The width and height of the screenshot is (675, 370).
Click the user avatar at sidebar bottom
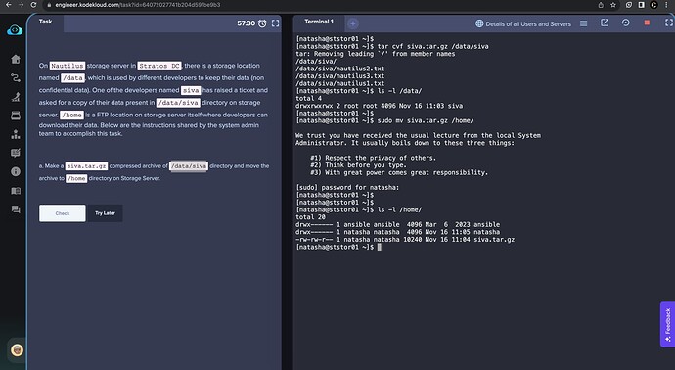click(x=17, y=349)
